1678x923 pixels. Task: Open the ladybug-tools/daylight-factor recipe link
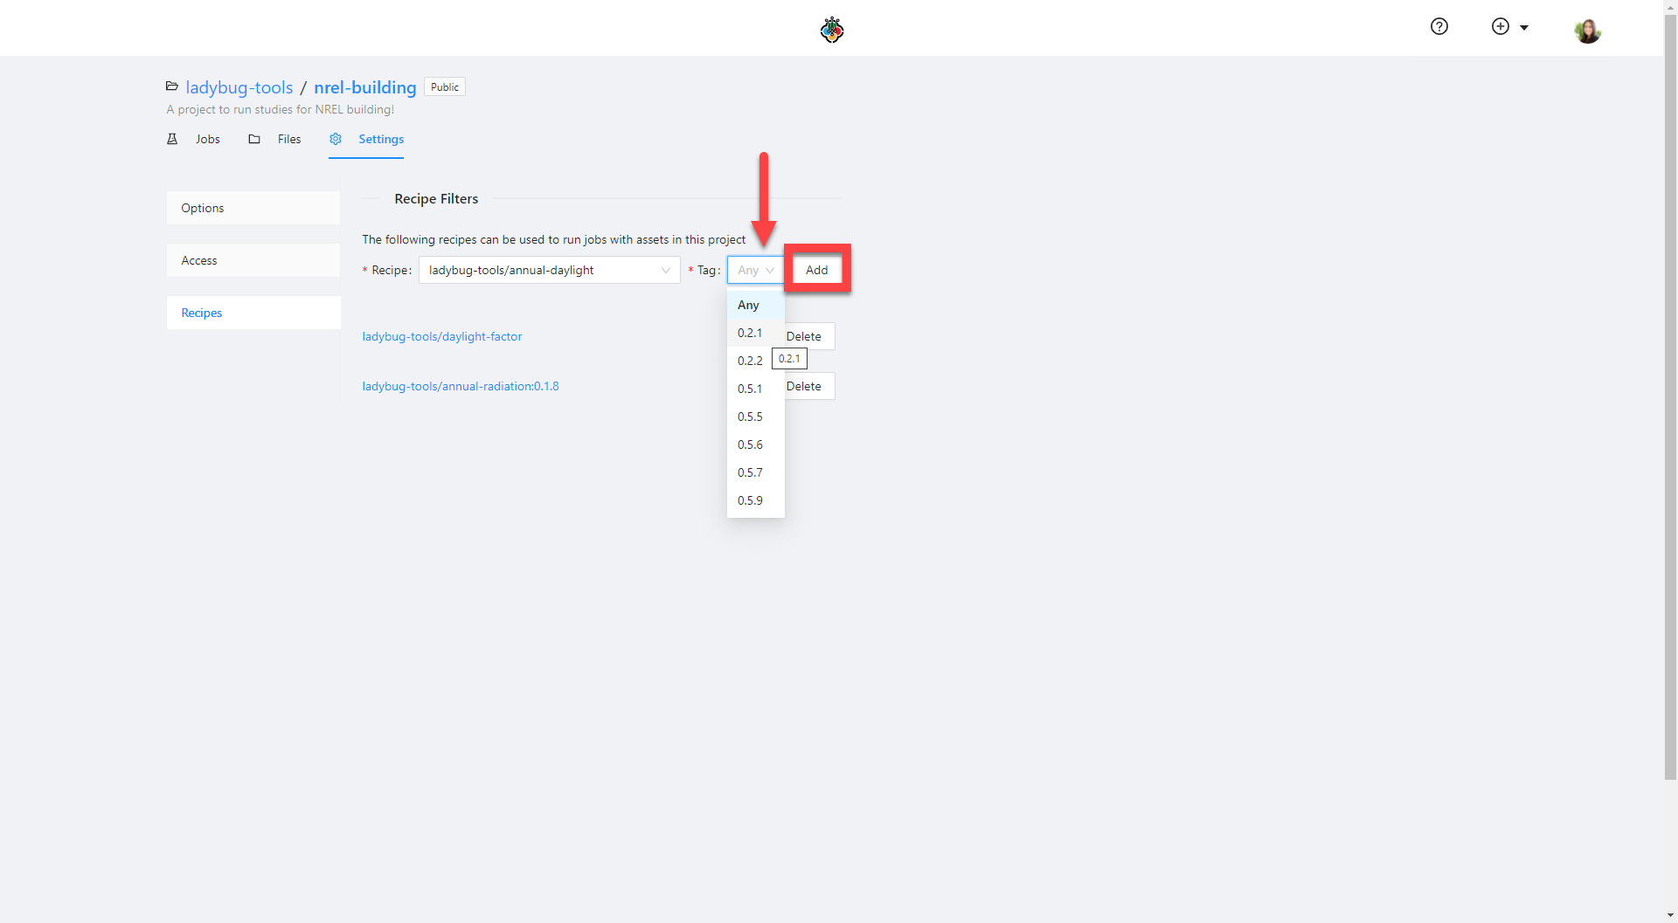click(x=441, y=337)
